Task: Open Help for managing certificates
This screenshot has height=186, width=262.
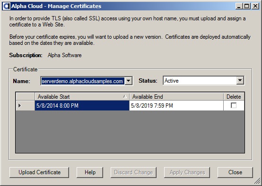Action: click(90, 172)
